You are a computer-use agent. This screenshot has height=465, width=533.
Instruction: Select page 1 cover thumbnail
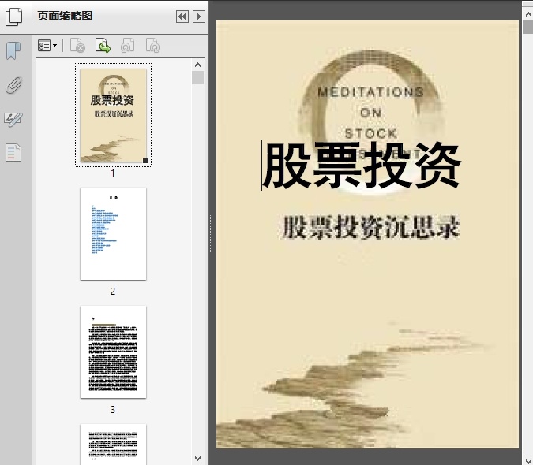coord(113,115)
